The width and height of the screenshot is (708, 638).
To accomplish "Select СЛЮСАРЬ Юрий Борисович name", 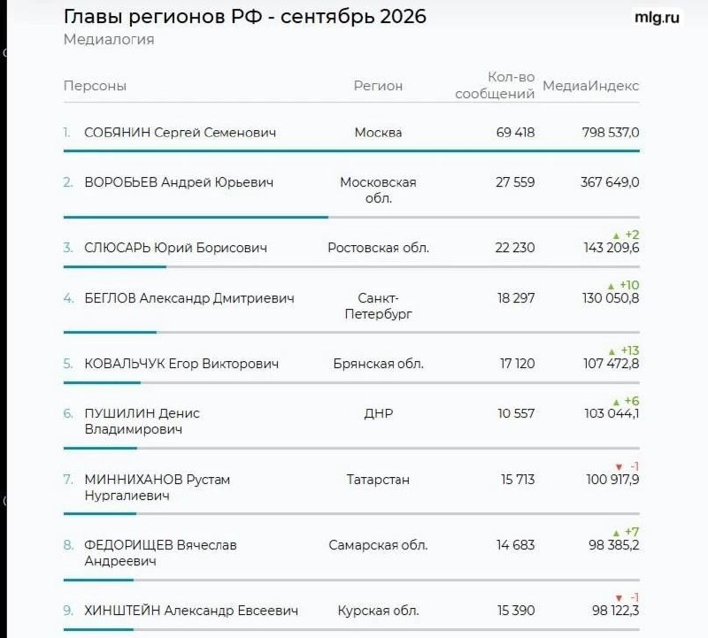I will click(x=175, y=248).
